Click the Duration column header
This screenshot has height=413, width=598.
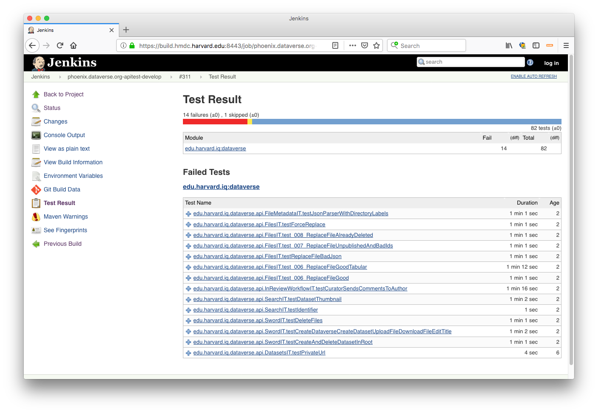point(527,203)
